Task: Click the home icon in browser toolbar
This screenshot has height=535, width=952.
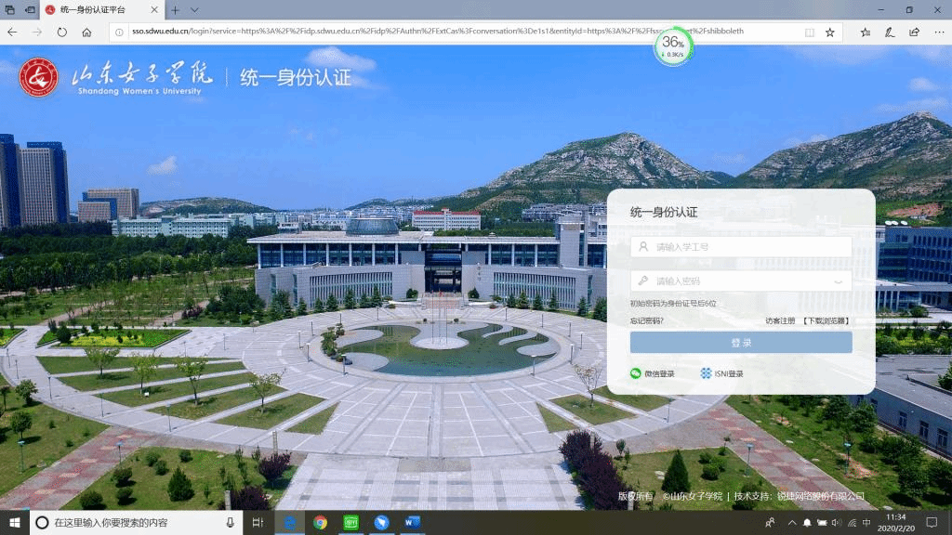Action: [86, 32]
